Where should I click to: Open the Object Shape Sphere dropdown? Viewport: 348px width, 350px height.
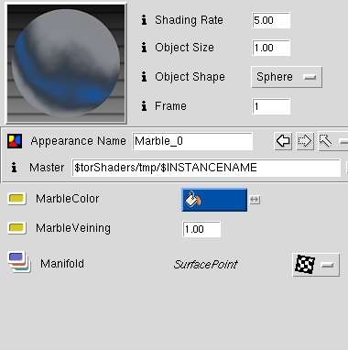click(287, 77)
